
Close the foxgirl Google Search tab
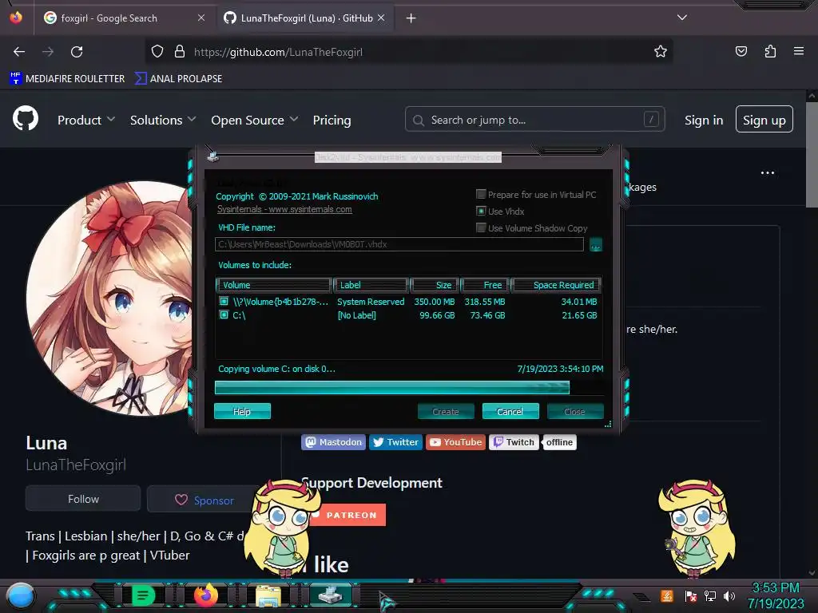pyautogui.click(x=201, y=18)
